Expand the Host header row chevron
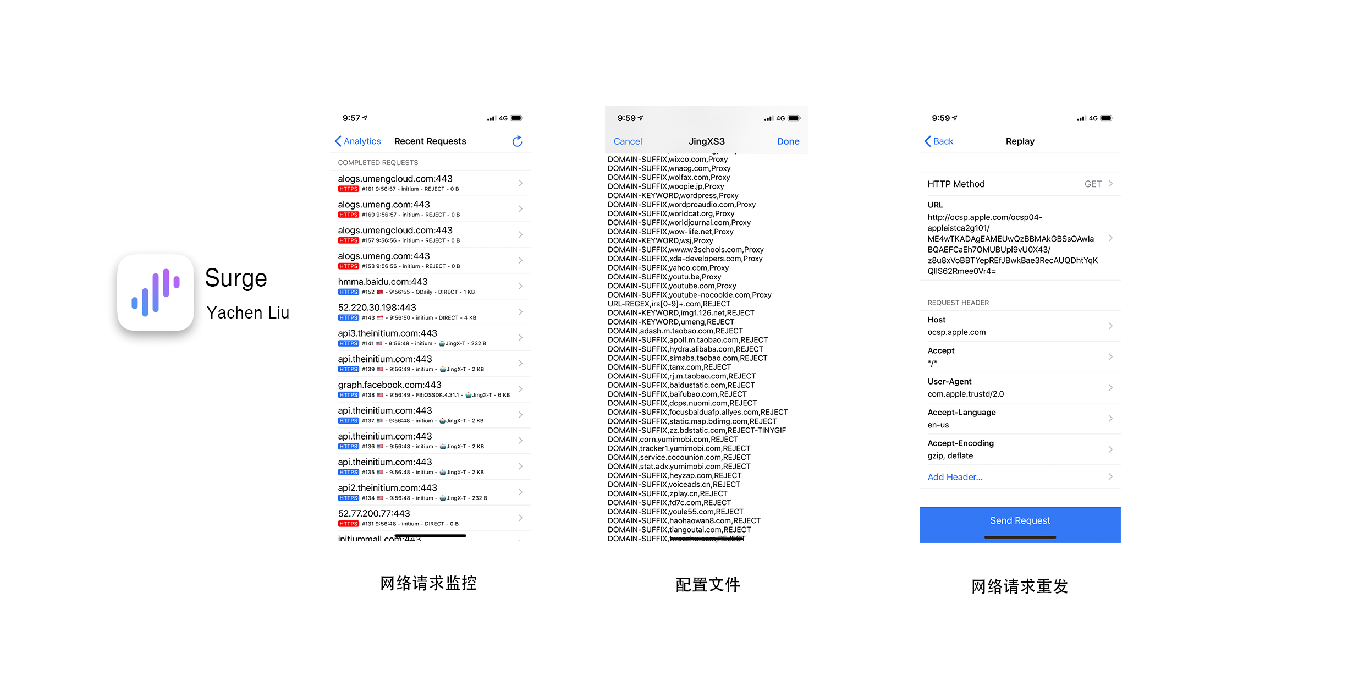The image size is (1364, 686). click(x=1110, y=326)
